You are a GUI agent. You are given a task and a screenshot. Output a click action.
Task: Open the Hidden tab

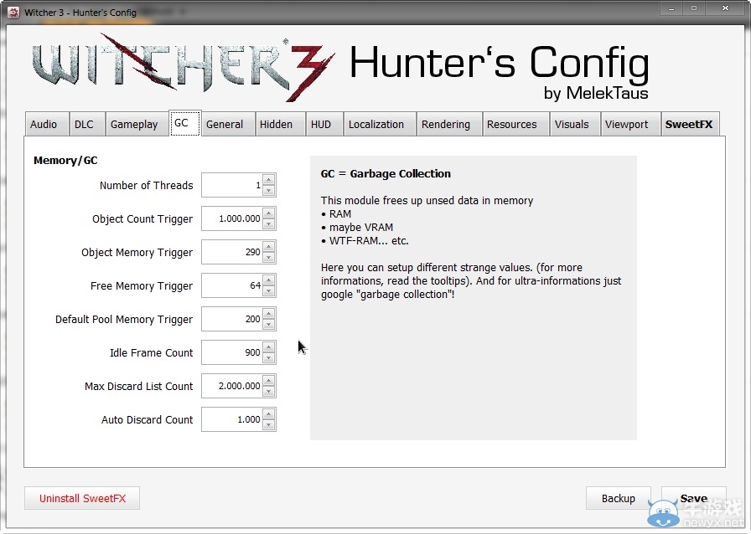pos(281,125)
